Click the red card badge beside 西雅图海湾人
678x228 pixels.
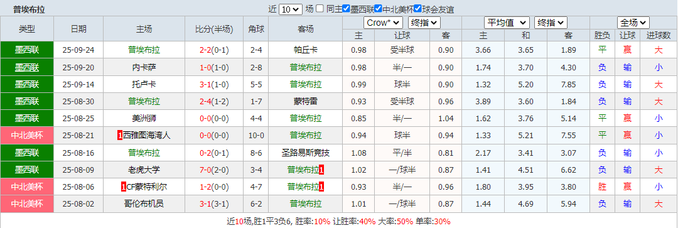120,136
